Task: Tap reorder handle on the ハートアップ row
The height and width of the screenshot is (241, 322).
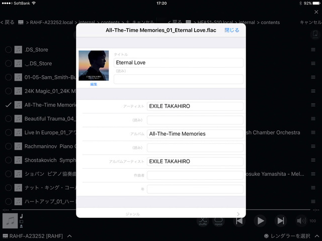Action: point(313,201)
